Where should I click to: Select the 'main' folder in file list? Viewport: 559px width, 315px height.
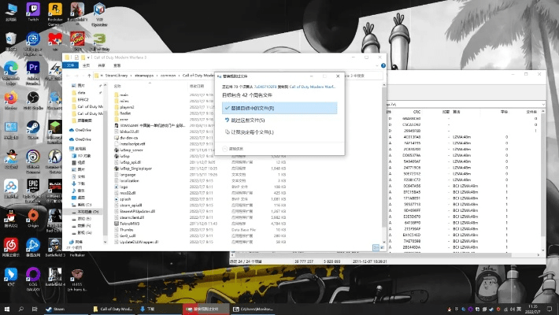pos(124,94)
